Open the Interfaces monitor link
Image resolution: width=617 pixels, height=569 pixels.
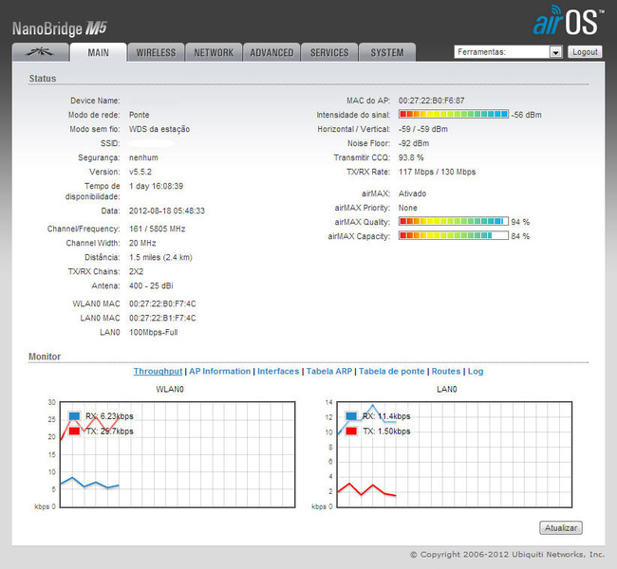click(x=278, y=371)
